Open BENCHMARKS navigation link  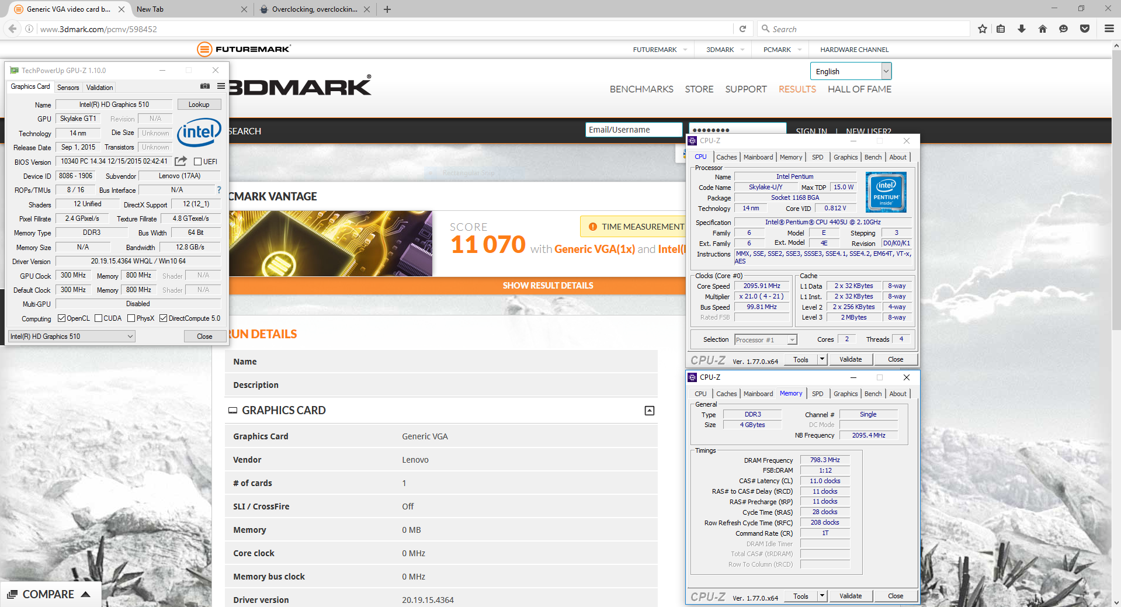tap(641, 89)
